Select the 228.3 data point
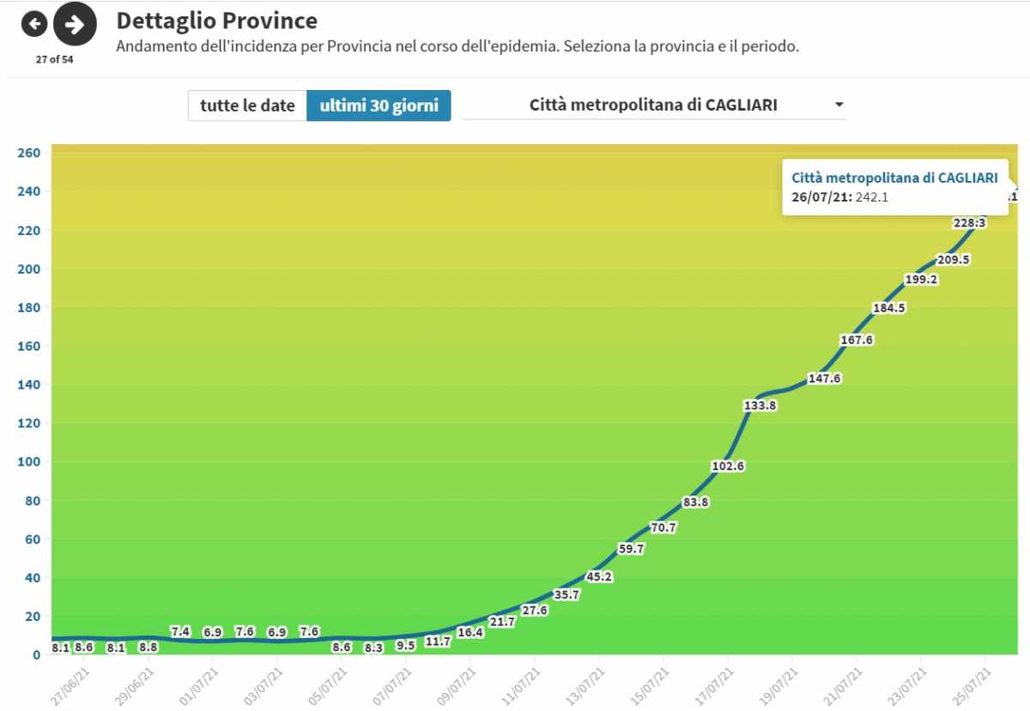The height and width of the screenshot is (711, 1030). [970, 223]
